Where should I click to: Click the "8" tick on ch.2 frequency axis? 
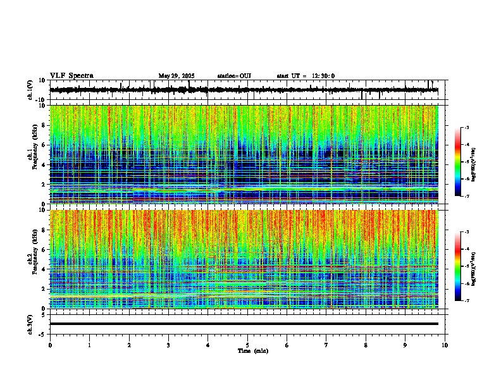pyautogui.click(x=44, y=230)
